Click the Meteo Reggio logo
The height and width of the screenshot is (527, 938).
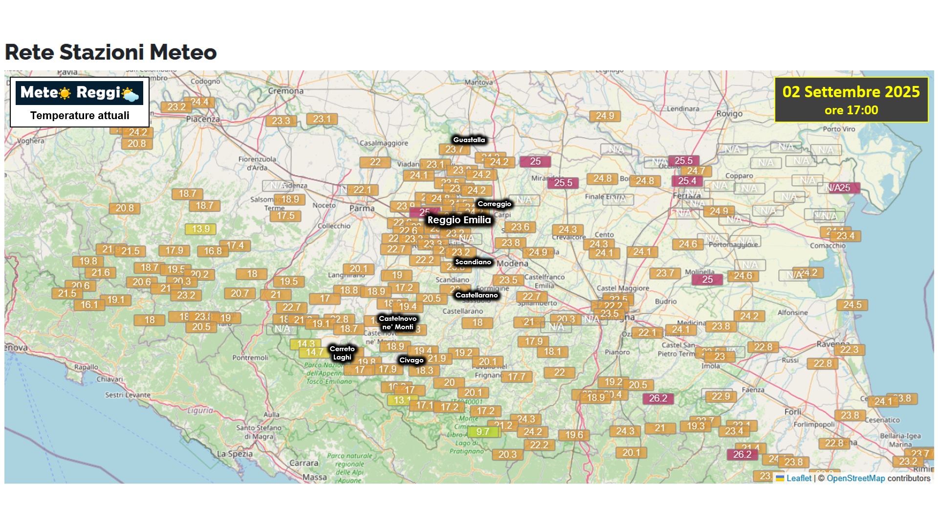coord(80,93)
